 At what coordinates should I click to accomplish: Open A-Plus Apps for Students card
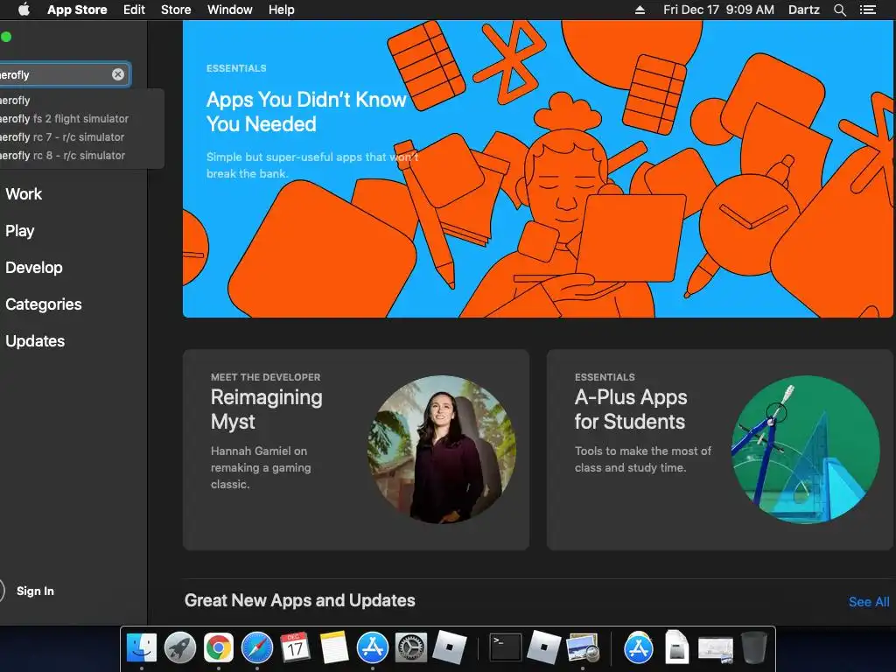[x=720, y=450]
